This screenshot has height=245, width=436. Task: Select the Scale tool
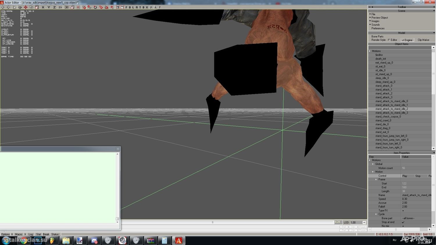tap(37, 7)
